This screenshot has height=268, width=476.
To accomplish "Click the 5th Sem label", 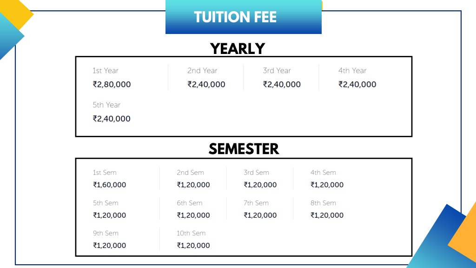I will pyautogui.click(x=106, y=203).
